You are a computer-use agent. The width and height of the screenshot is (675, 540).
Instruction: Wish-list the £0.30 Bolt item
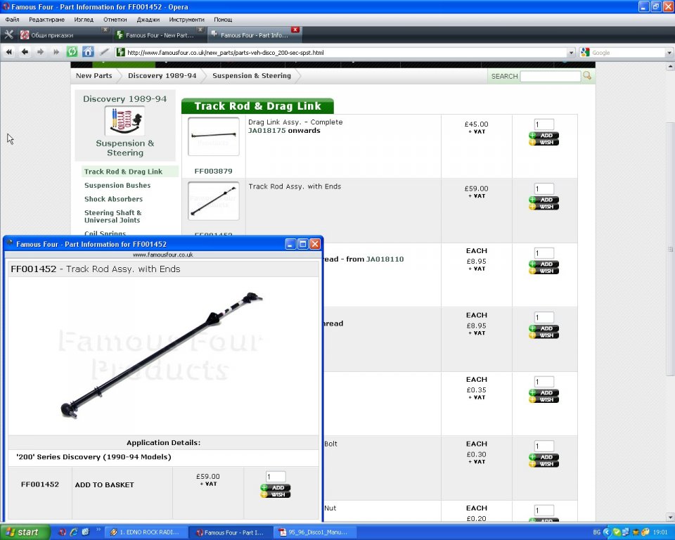point(544,464)
